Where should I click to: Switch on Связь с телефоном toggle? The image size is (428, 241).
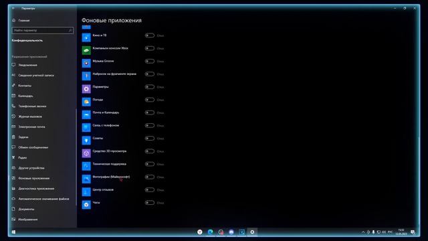[150, 125]
